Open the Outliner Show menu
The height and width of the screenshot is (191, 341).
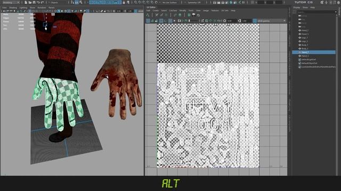(x=305, y=7)
